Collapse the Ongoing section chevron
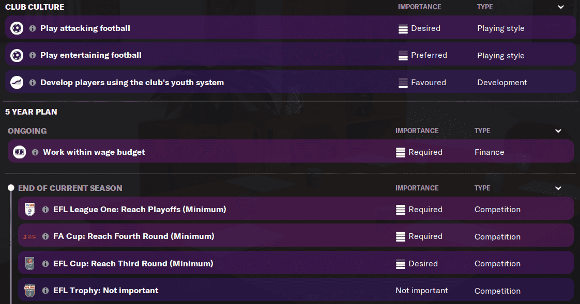580x304 pixels. (558, 131)
